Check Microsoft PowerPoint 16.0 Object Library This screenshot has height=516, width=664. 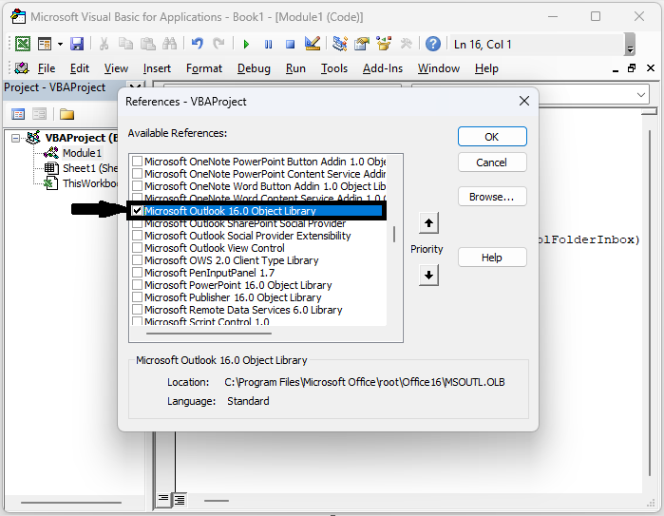[137, 285]
